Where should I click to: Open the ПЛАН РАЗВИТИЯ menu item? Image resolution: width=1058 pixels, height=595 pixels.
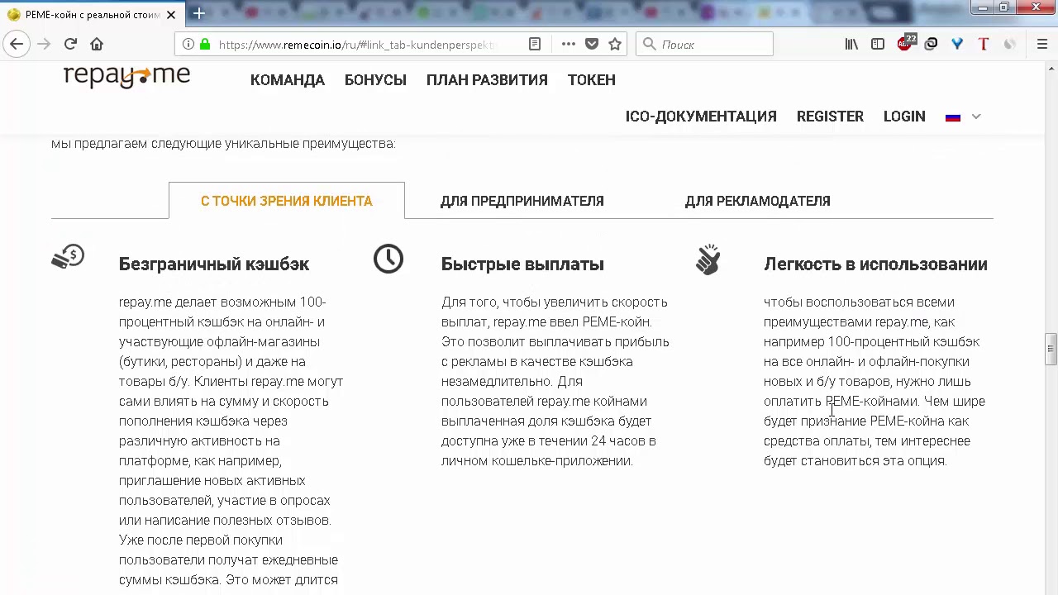[x=487, y=80]
